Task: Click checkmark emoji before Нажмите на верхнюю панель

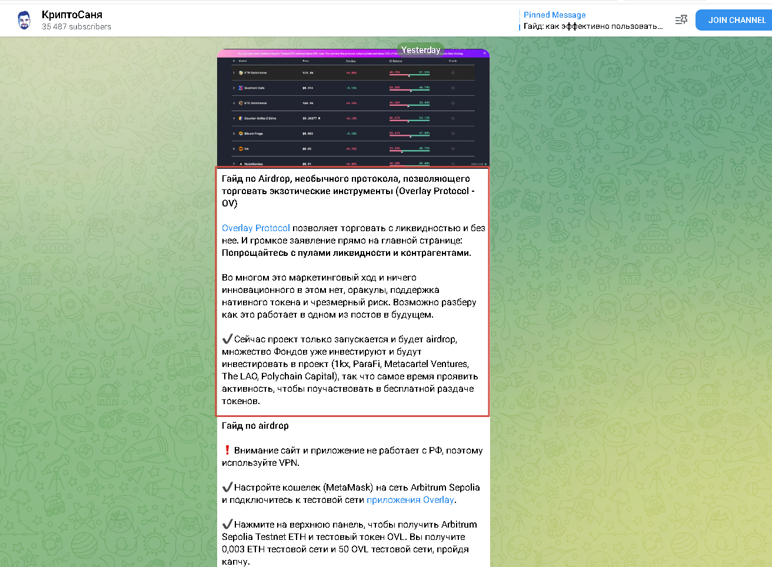Action: [227, 525]
